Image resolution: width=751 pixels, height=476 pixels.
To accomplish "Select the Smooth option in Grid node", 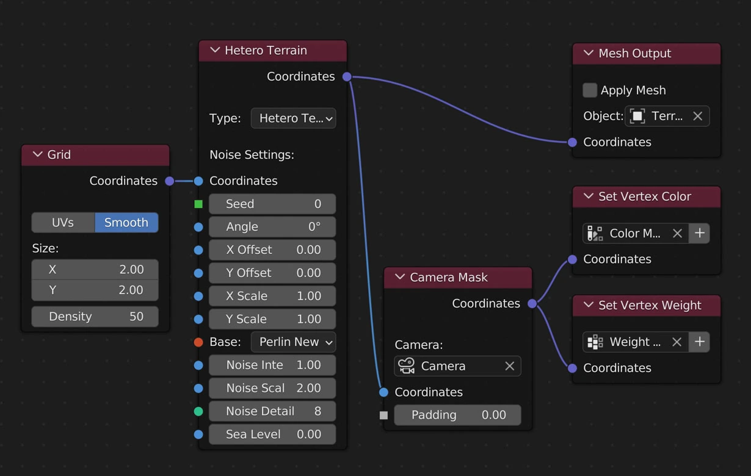I will [x=126, y=223].
